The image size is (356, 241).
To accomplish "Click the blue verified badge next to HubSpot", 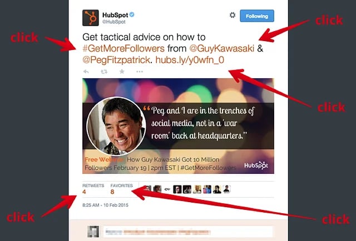I will [x=132, y=15].
